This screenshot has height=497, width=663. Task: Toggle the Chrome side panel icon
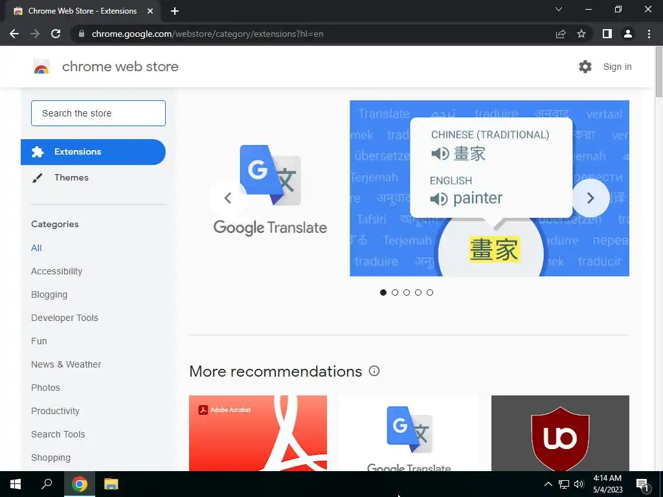[x=607, y=34]
